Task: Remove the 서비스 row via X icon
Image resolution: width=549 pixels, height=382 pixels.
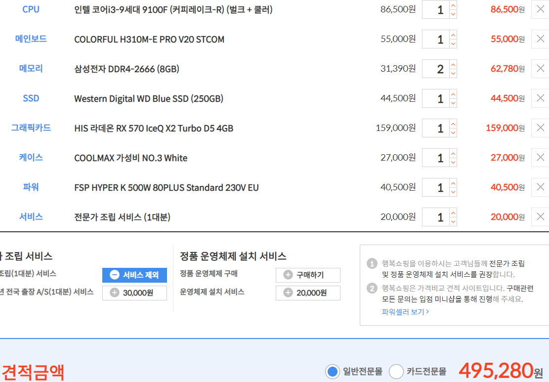Action: (x=540, y=217)
